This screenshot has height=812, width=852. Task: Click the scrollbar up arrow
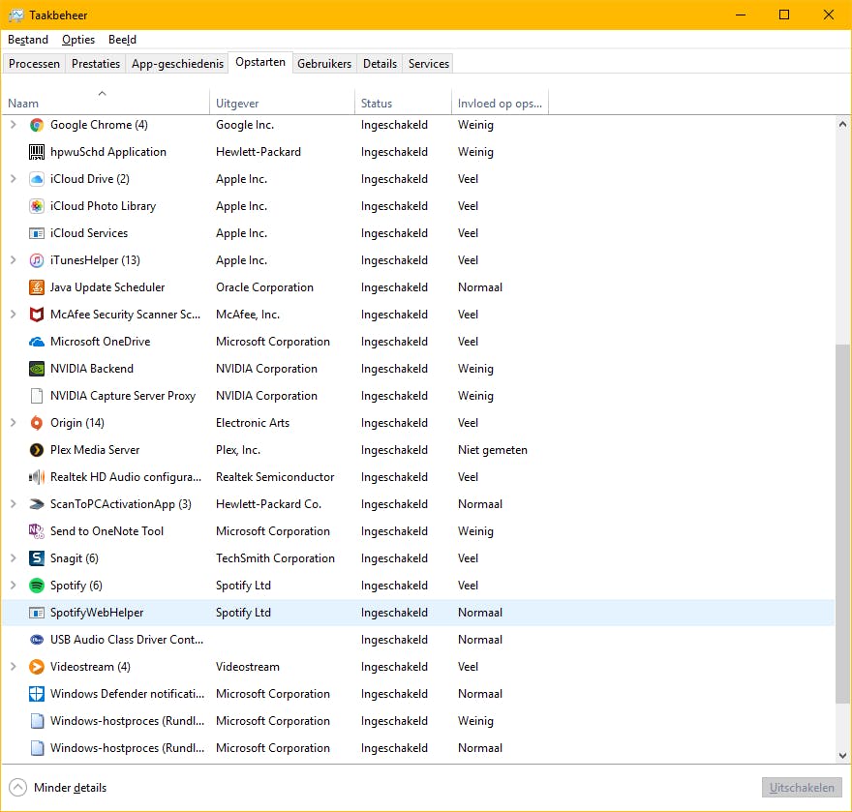coord(842,125)
